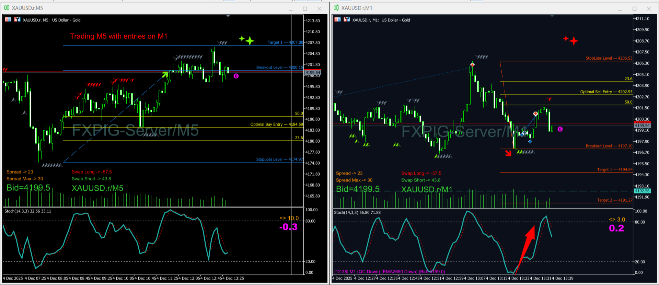
Task: Select the 'Optimal Sell Entry — 4202.93' label
Action: pyautogui.click(x=606, y=92)
